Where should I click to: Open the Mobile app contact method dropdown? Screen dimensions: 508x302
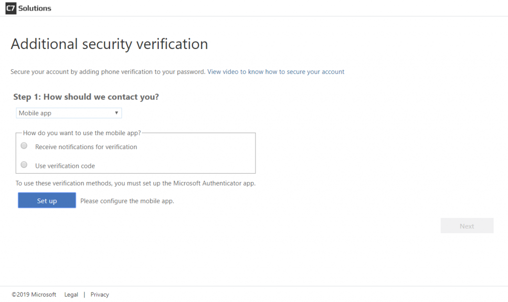pyautogui.click(x=68, y=113)
